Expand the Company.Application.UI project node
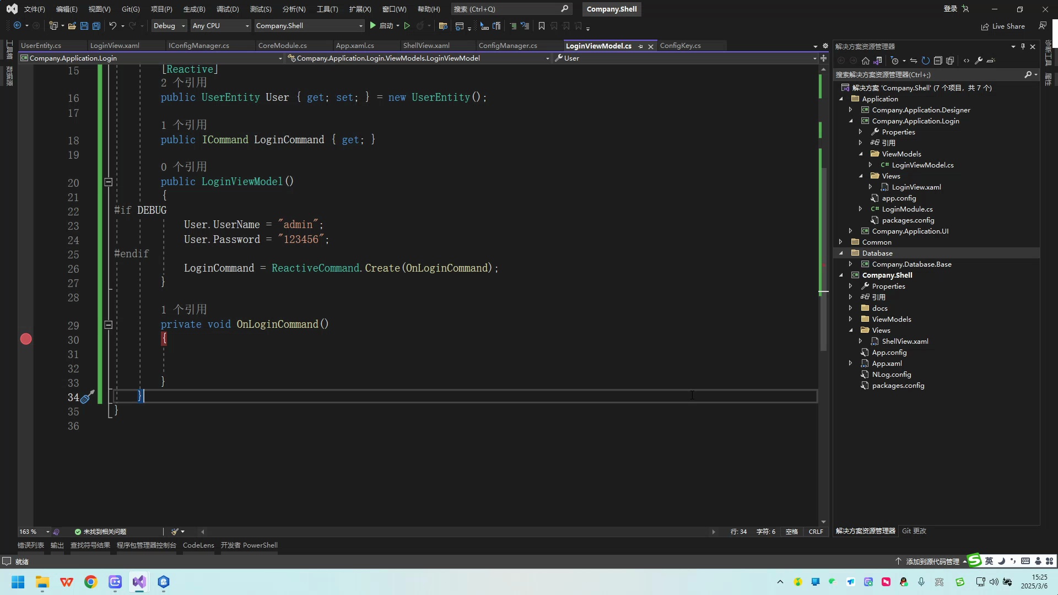 pyautogui.click(x=851, y=231)
